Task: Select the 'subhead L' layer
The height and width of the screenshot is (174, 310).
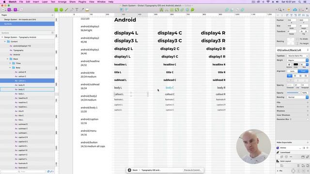Action: pyautogui.click(x=27, y=133)
